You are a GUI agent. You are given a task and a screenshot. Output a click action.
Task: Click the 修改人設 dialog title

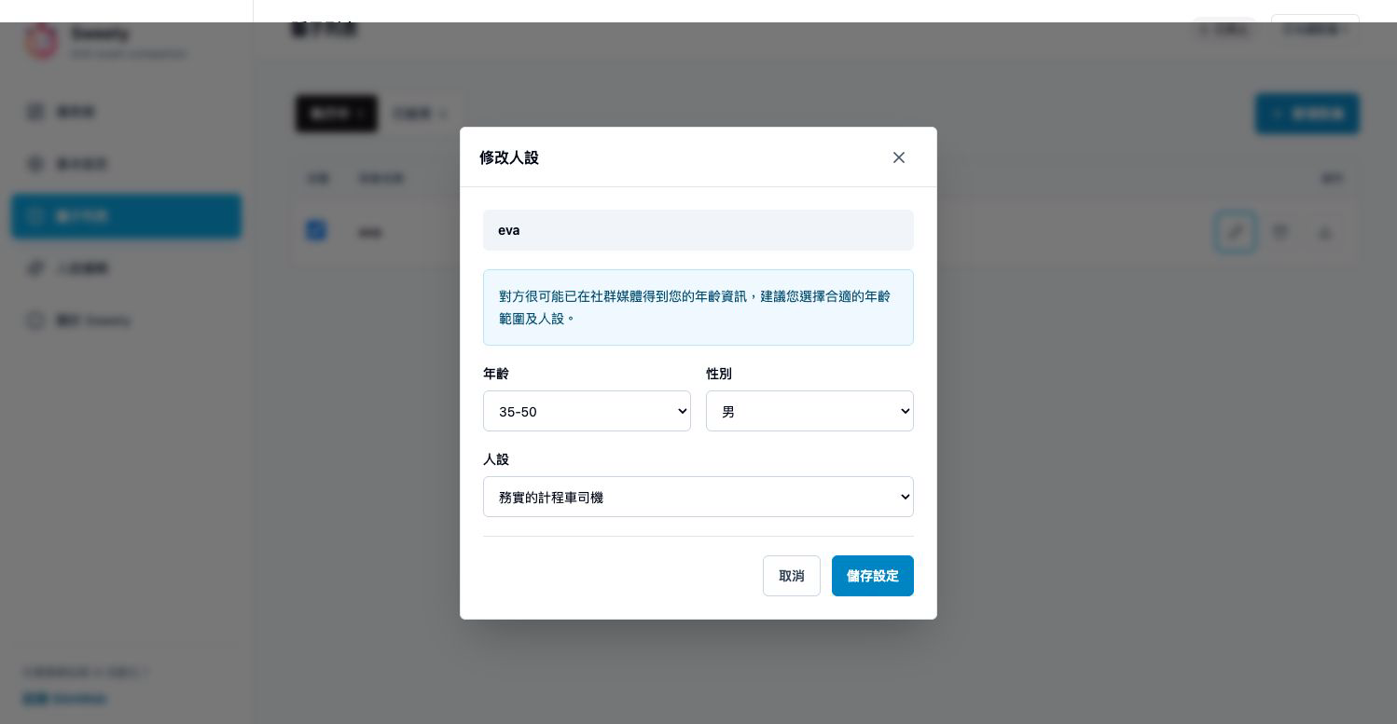coord(509,157)
